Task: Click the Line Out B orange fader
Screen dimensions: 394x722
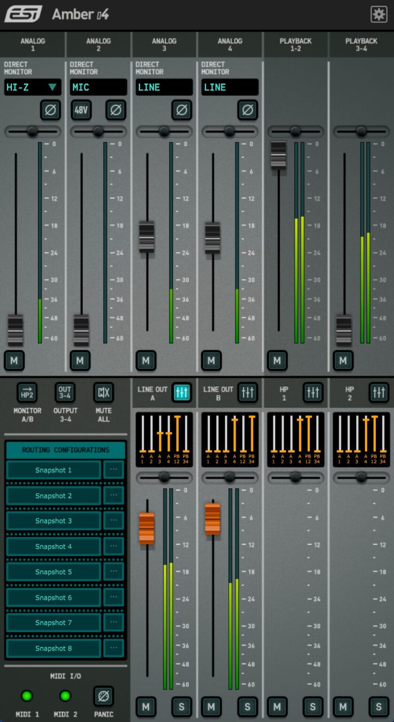Action: click(212, 518)
